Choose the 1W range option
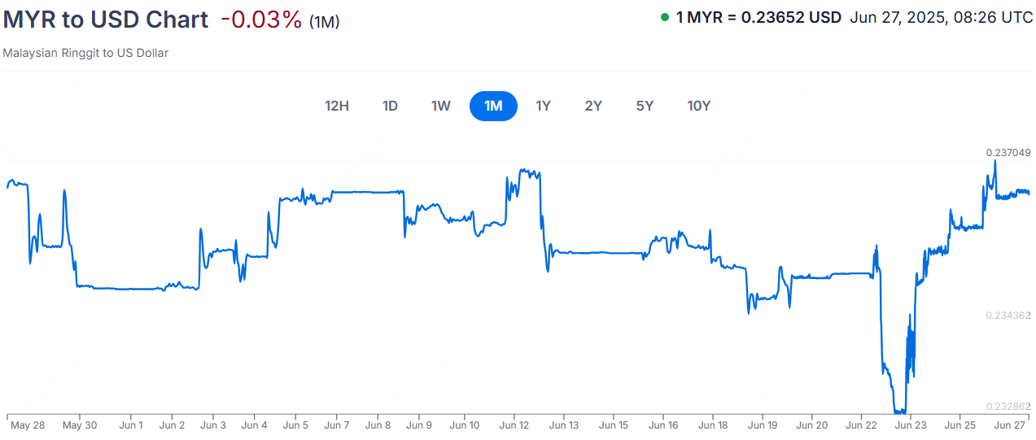Screen dimensions: 1036x440 point(440,106)
